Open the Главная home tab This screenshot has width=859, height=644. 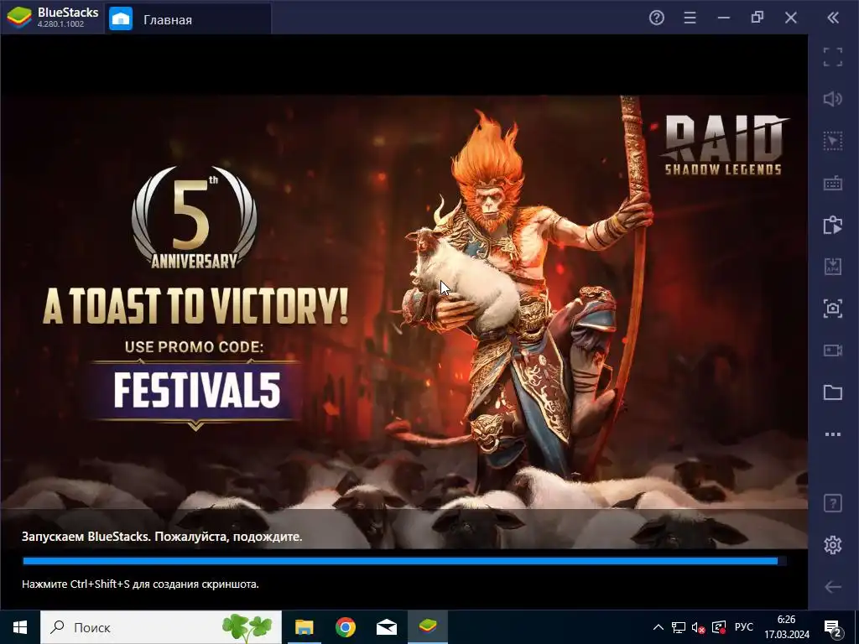coord(187,19)
